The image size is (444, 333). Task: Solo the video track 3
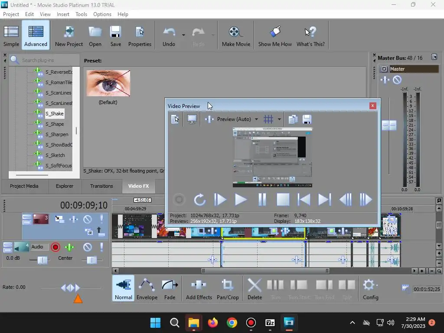point(101,219)
